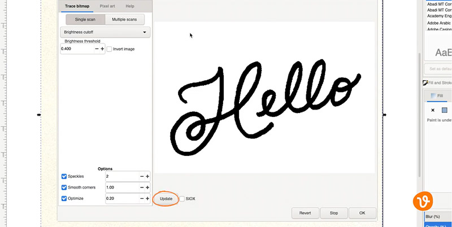
Task: Select the no paint X icon
Action: pos(433,110)
